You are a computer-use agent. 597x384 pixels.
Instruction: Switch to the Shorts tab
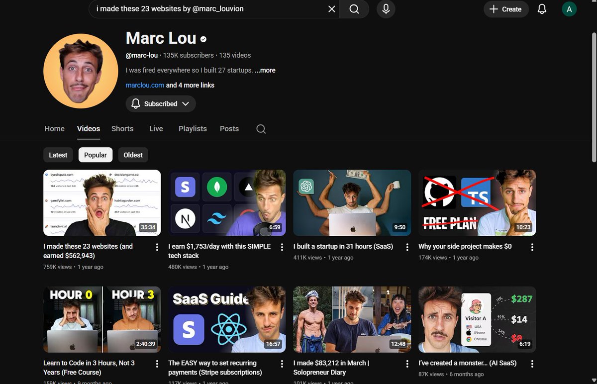(x=122, y=129)
